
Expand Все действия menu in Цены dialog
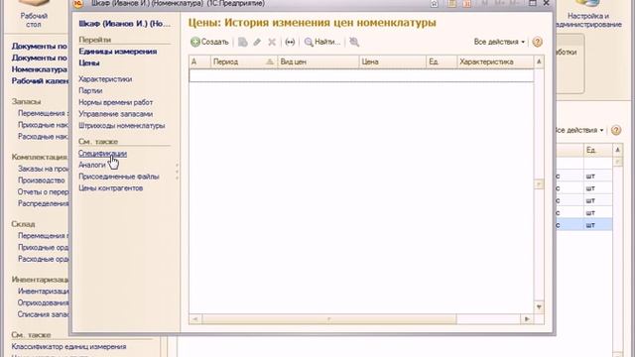pos(499,42)
